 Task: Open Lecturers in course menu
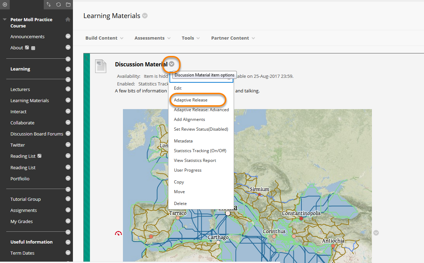[x=20, y=89]
